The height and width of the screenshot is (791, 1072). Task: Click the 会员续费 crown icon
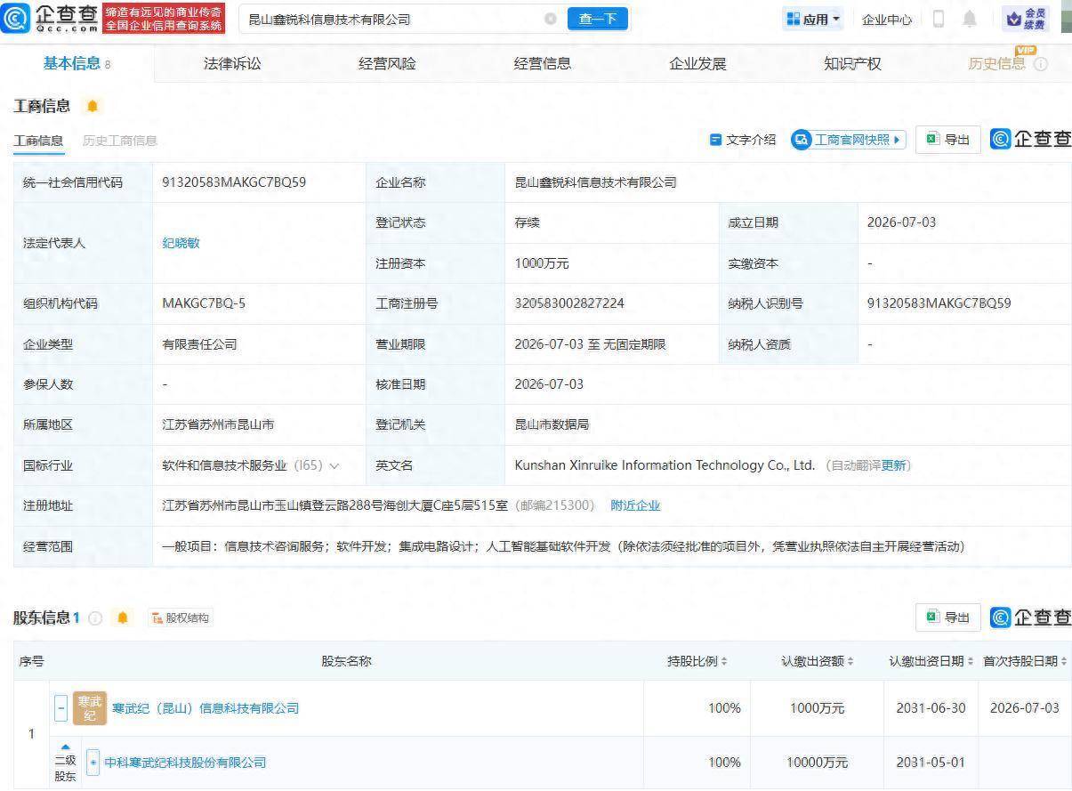[1026, 19]
